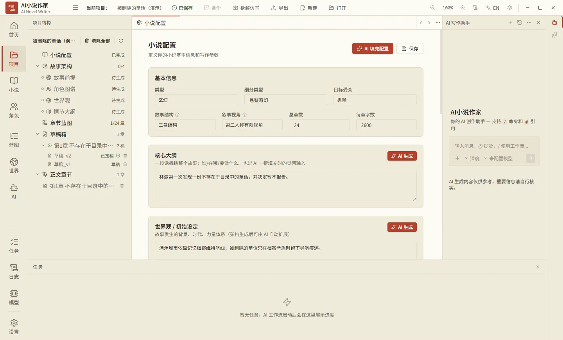Open the 蓝图 blueprint sidebar icon
563x340 pixels.
(14, 140)
